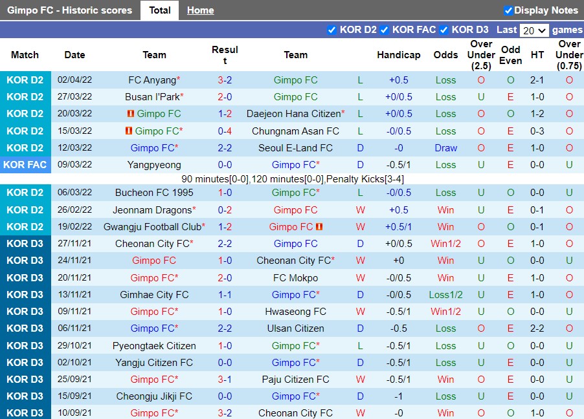Click Gimhae City FC team name
The image size is (584, 419).
(x=154, y=295)
